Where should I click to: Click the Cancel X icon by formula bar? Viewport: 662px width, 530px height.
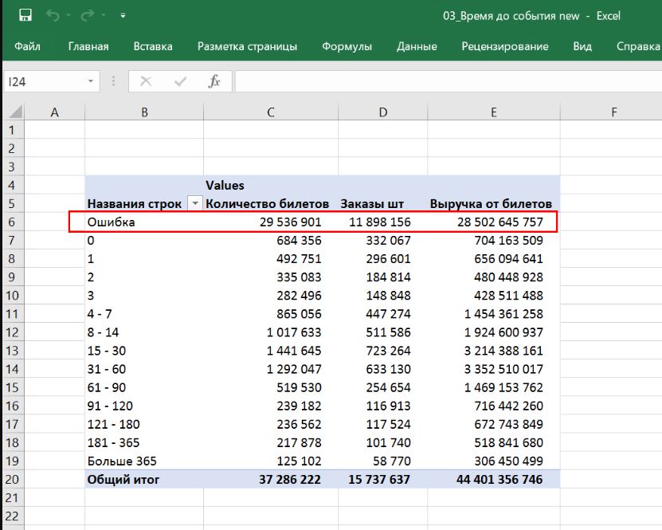(x=146, y=81)
